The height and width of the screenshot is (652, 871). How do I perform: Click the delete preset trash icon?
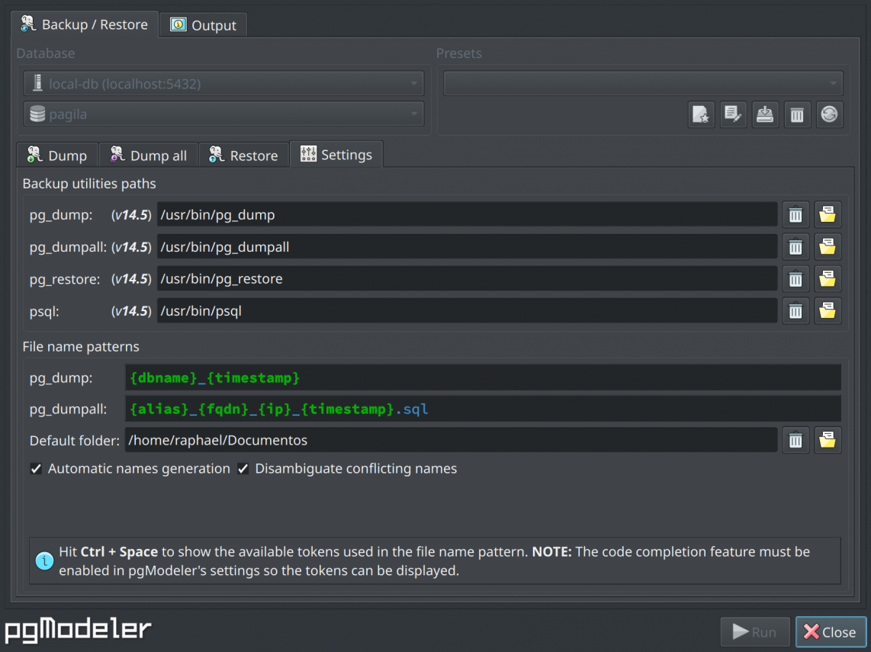click(x=797, y=114)
